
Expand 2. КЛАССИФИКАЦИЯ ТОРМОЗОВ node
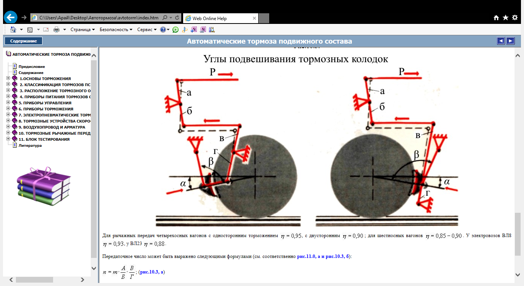(8, 85)
